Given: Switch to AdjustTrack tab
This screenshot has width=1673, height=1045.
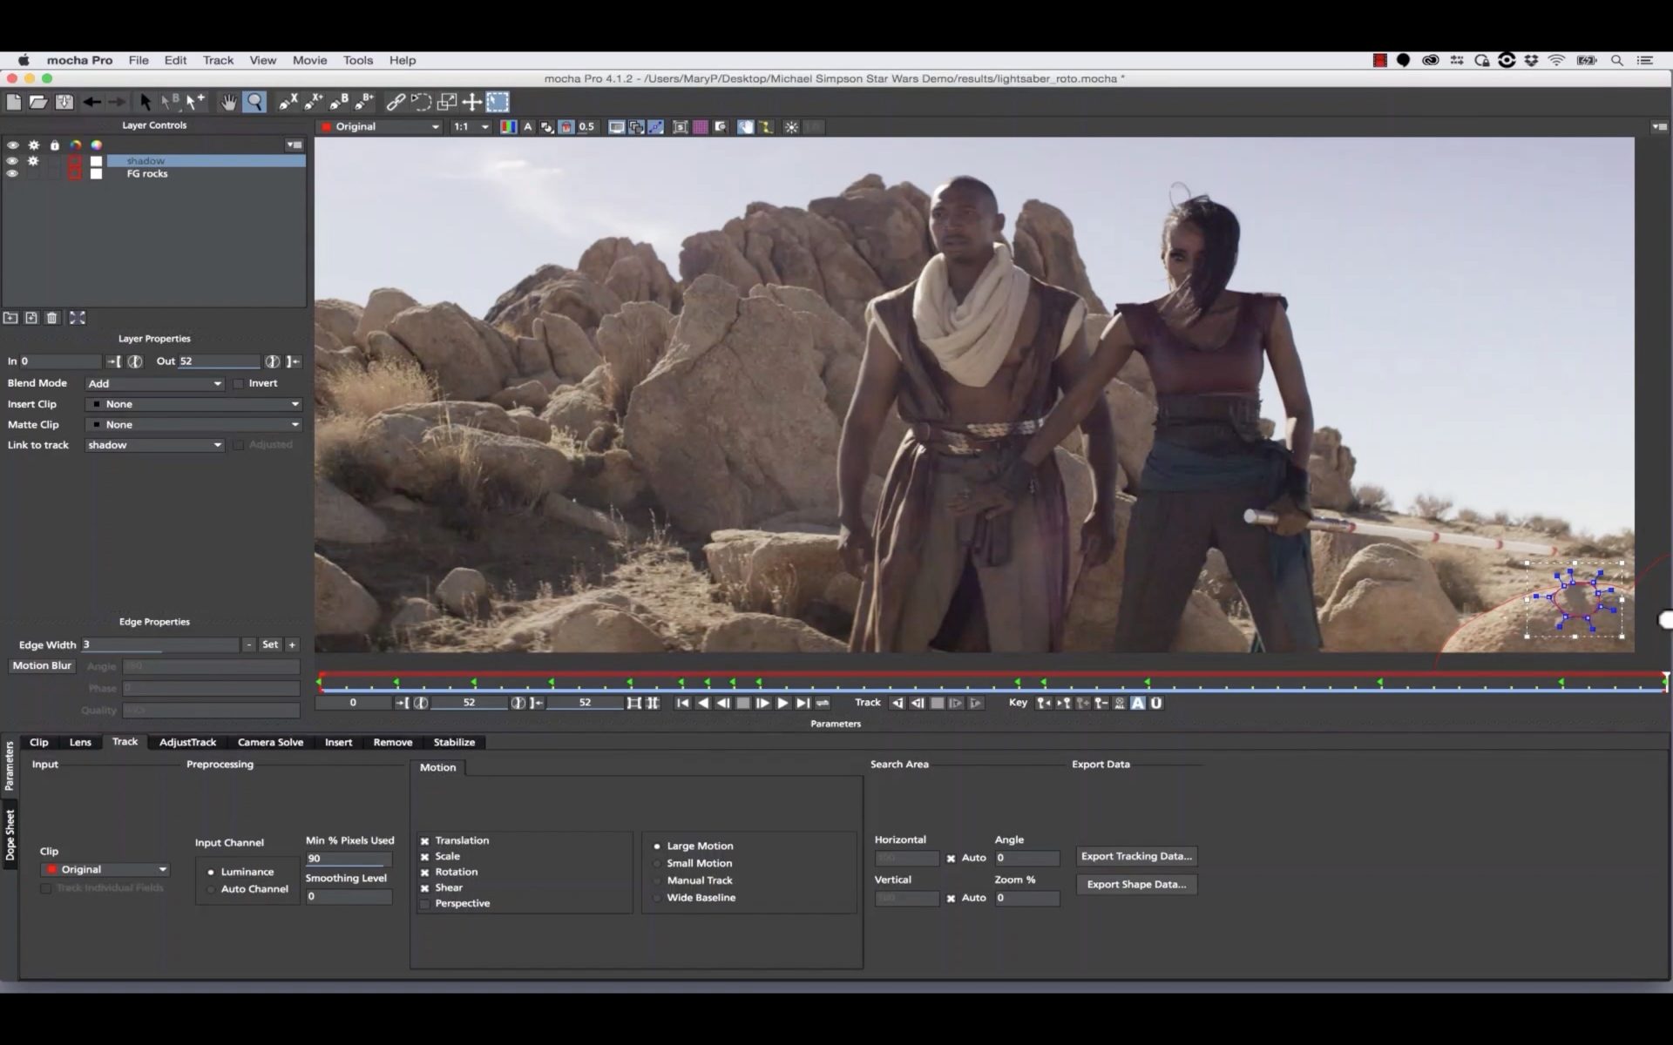Looking at the screenshot, I should 186,742.
